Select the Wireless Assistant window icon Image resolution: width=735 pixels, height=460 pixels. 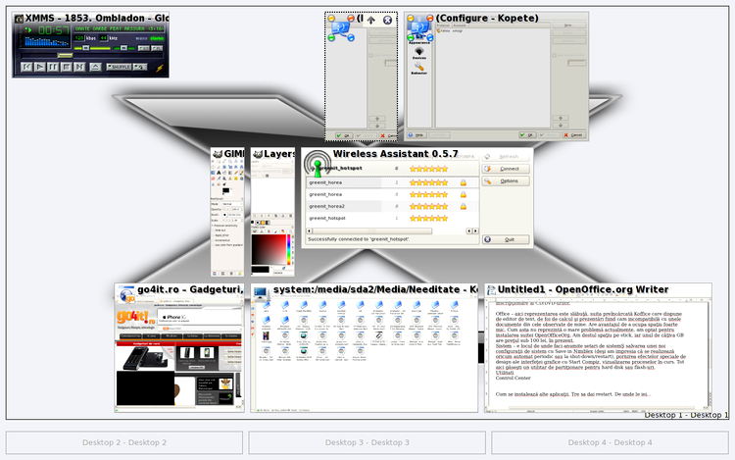tap(317, 162)
